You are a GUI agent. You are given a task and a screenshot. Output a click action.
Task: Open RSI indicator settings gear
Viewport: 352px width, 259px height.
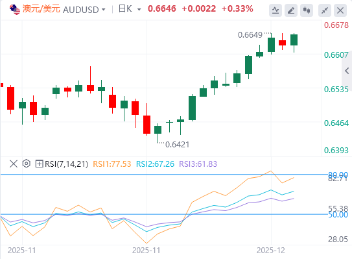[x=27, y=164]
